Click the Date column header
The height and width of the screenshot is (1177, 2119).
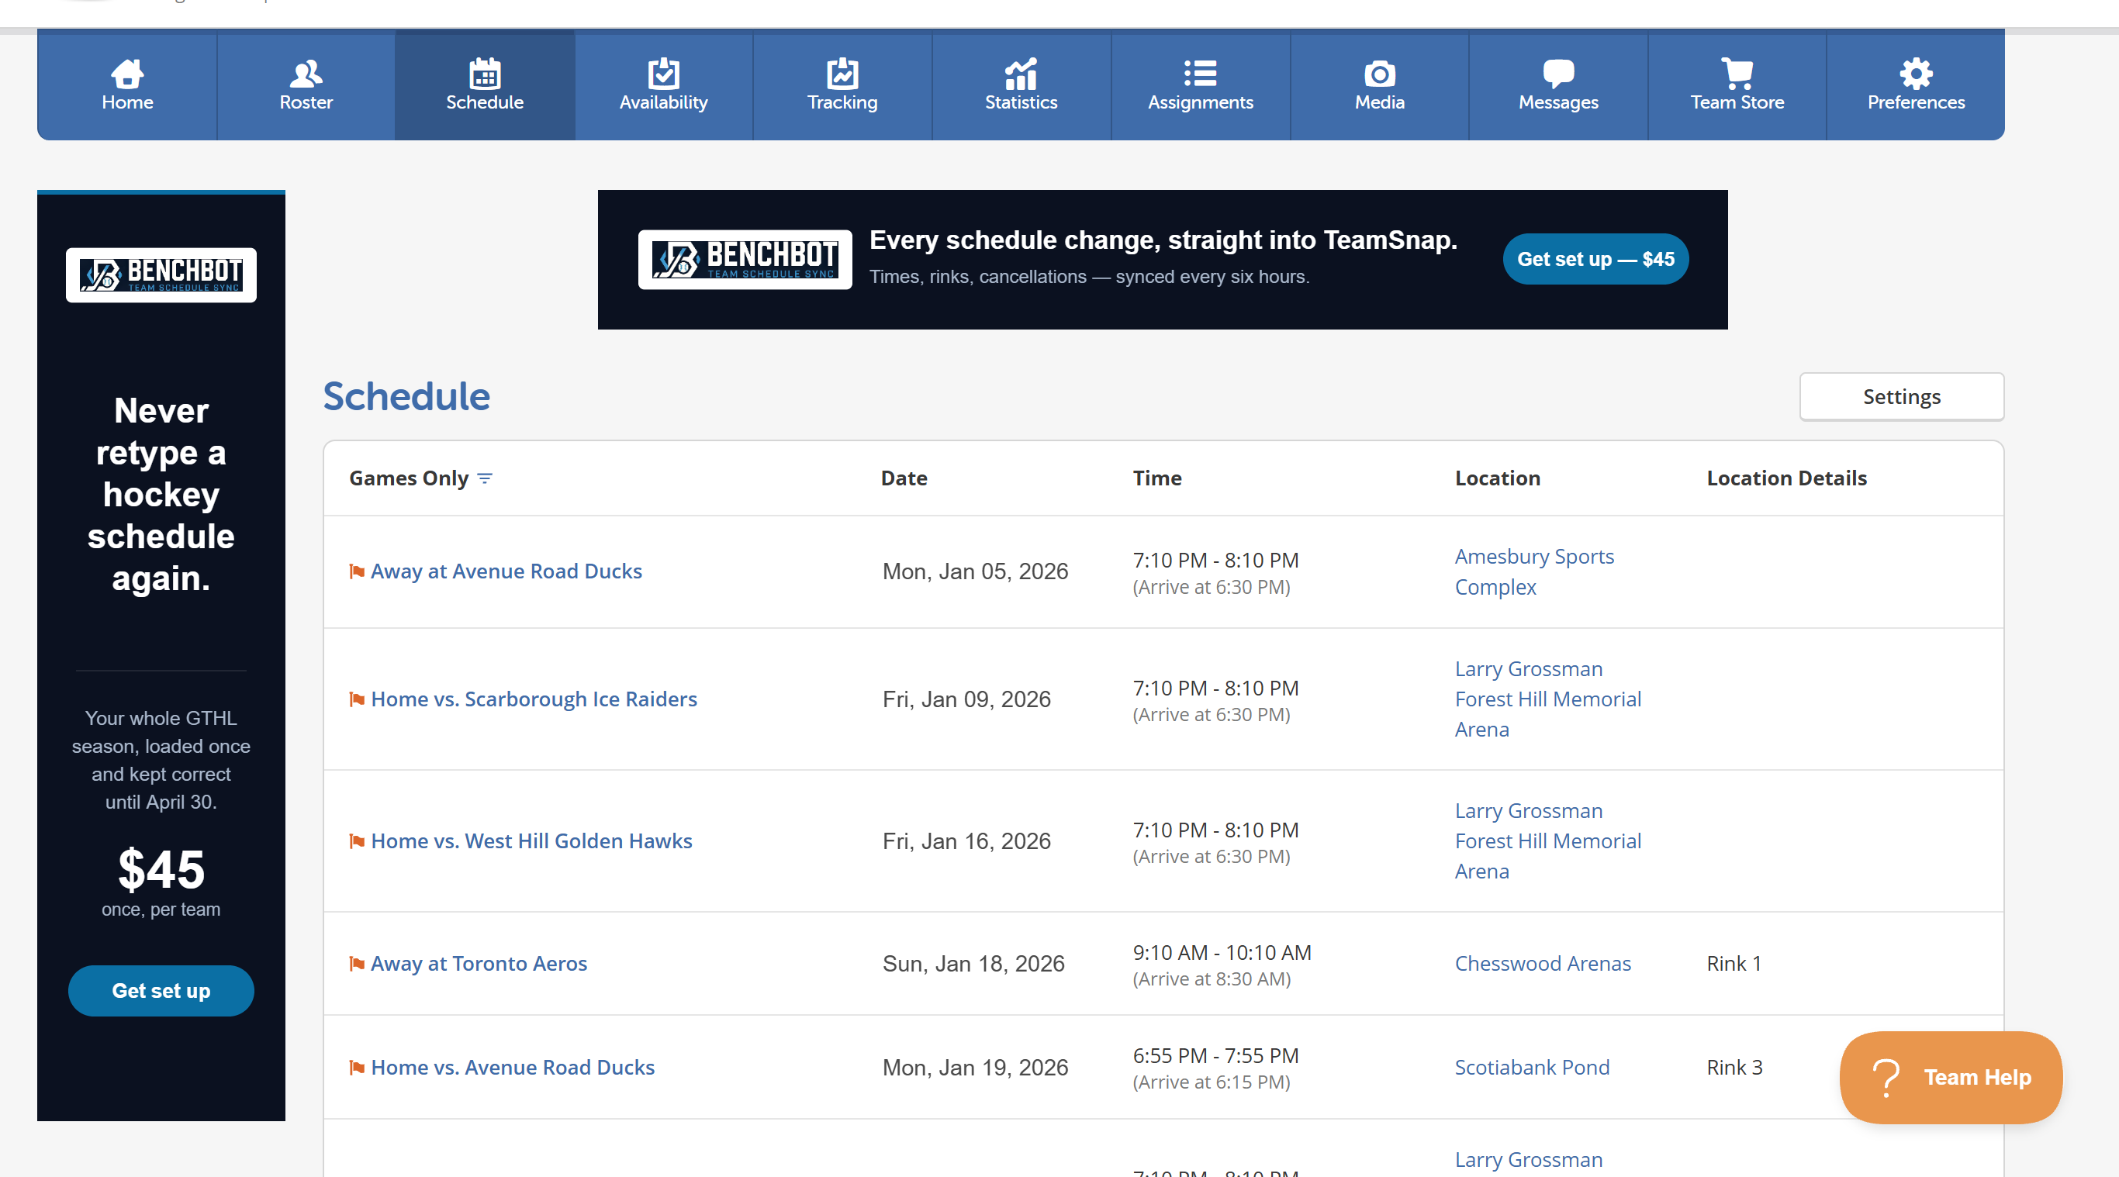click(904, 478)
